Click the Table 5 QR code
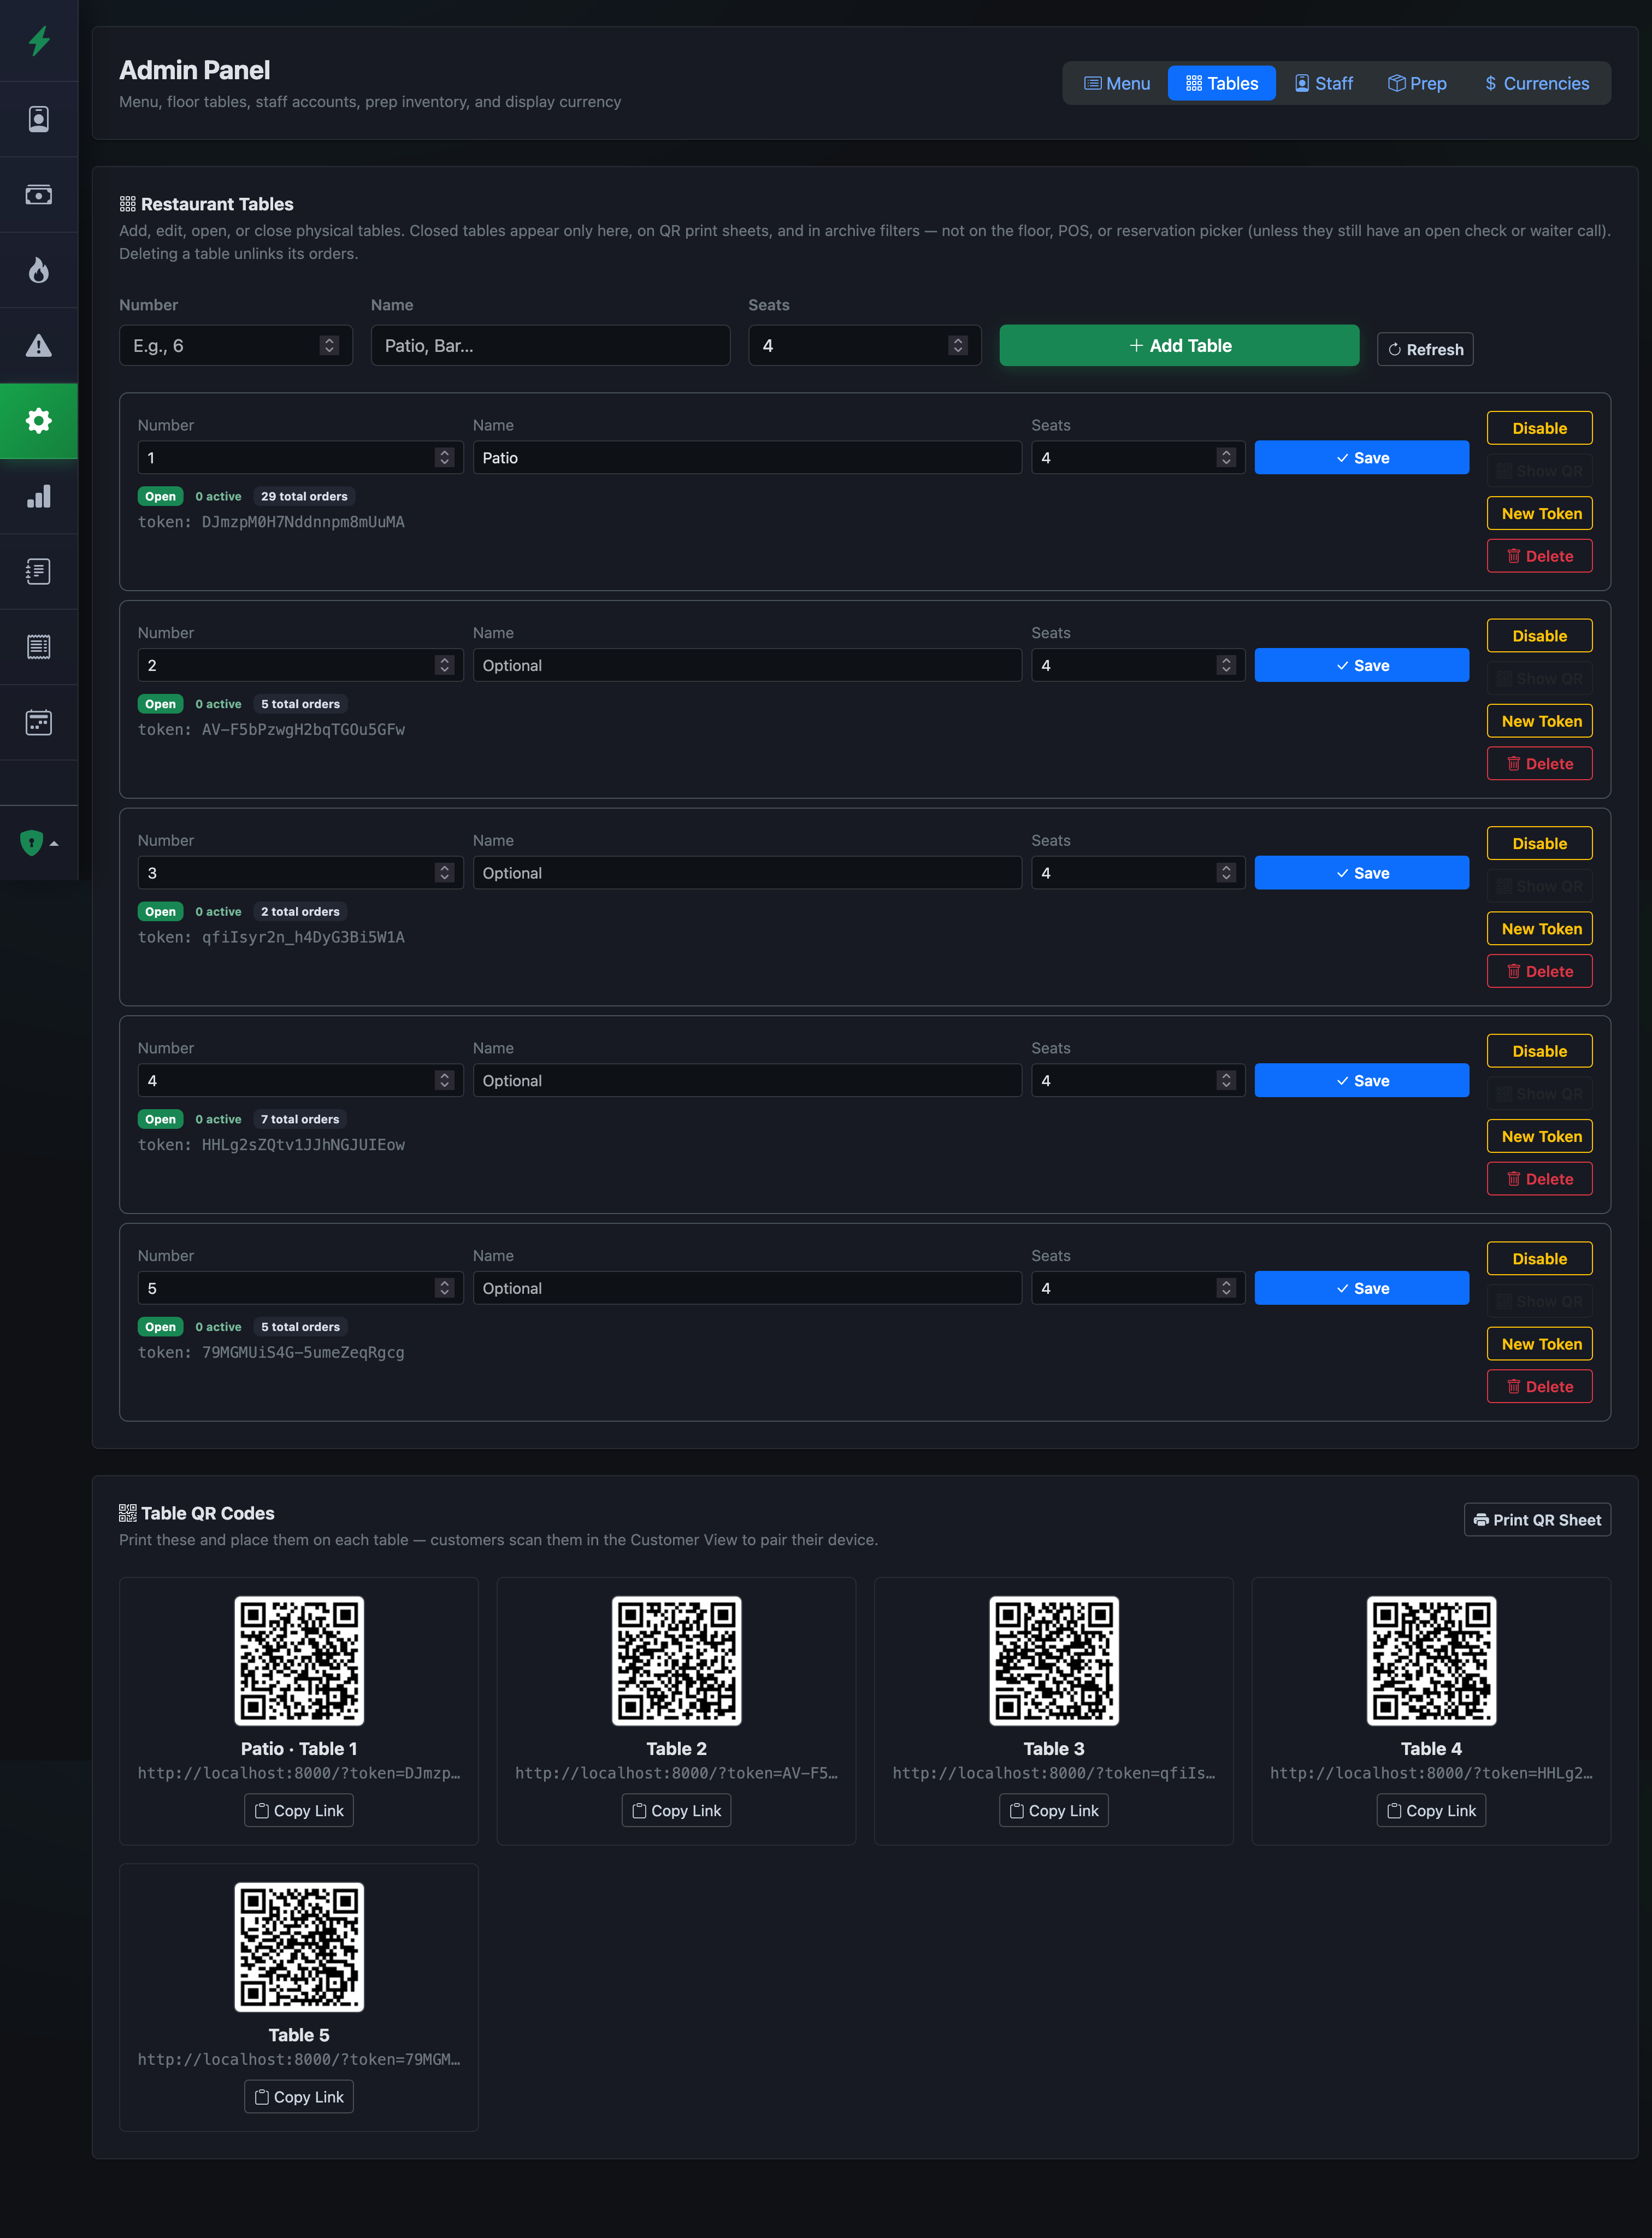Viewport: 1652px width, 2238px height. pos(299,1947)
